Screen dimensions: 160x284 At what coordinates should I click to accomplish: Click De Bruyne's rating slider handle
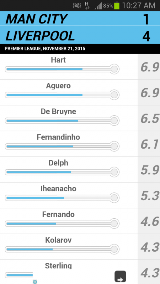click(x=114, y=120)
